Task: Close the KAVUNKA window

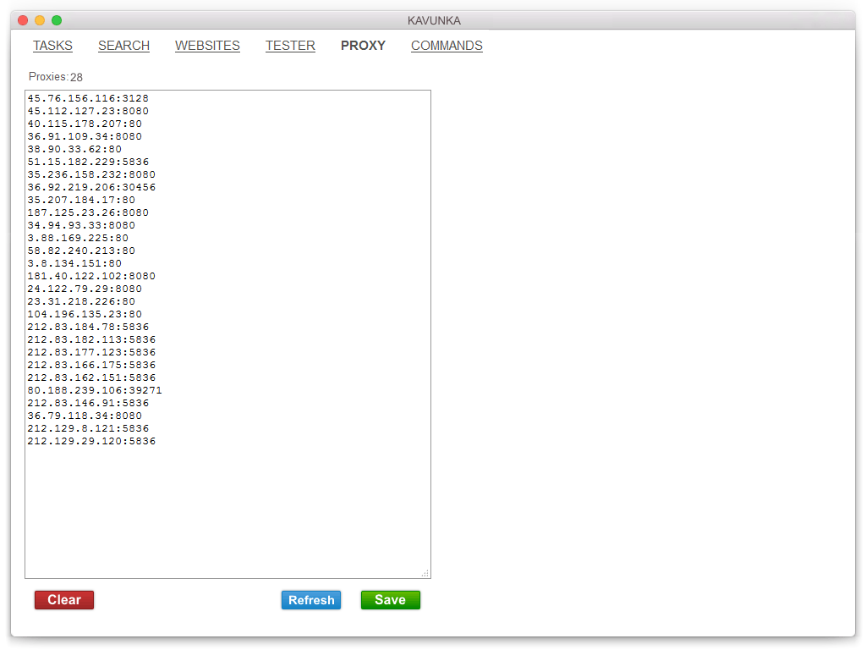Action: coord(23,20)
